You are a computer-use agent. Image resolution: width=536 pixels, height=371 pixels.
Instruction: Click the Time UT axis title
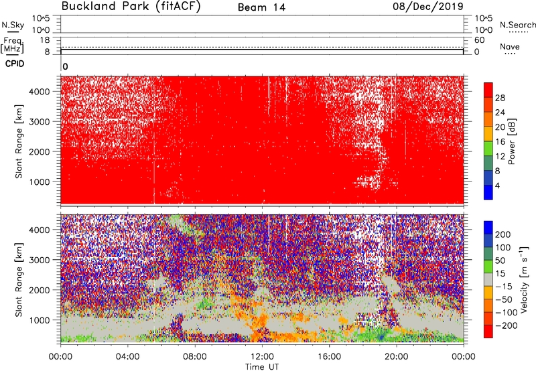262,367
